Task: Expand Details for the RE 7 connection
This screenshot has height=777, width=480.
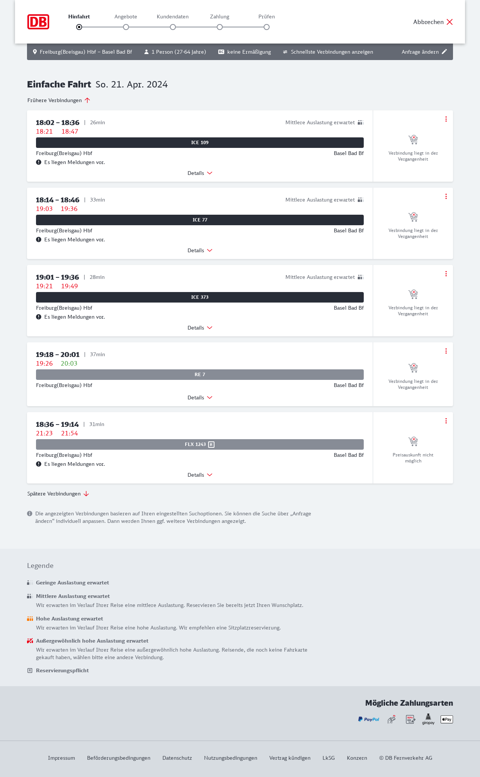Action: click(200, 398)
